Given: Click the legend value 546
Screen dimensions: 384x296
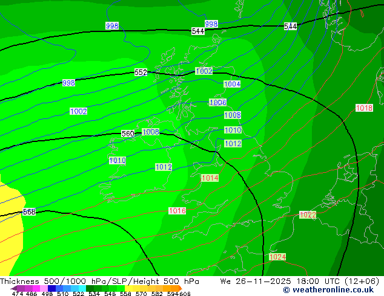Looking at the screenshot, I should coord(110,294).
